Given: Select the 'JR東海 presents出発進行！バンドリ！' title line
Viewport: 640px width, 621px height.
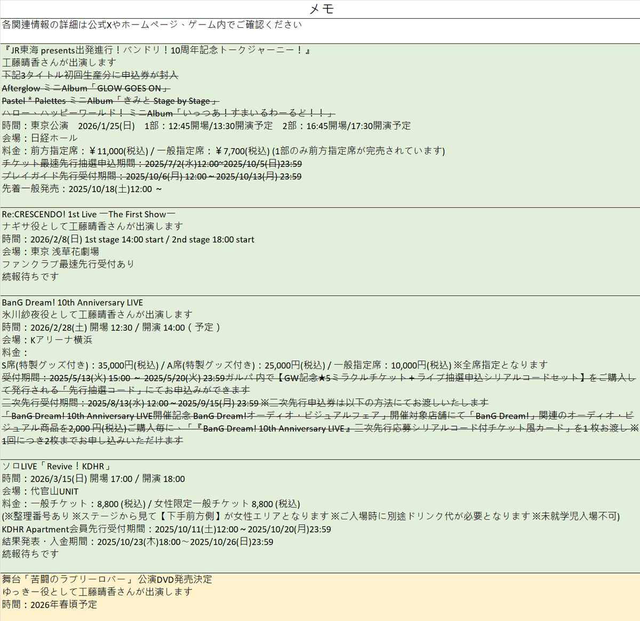Looking at the screenshot, I should click(x=156, y=50).
